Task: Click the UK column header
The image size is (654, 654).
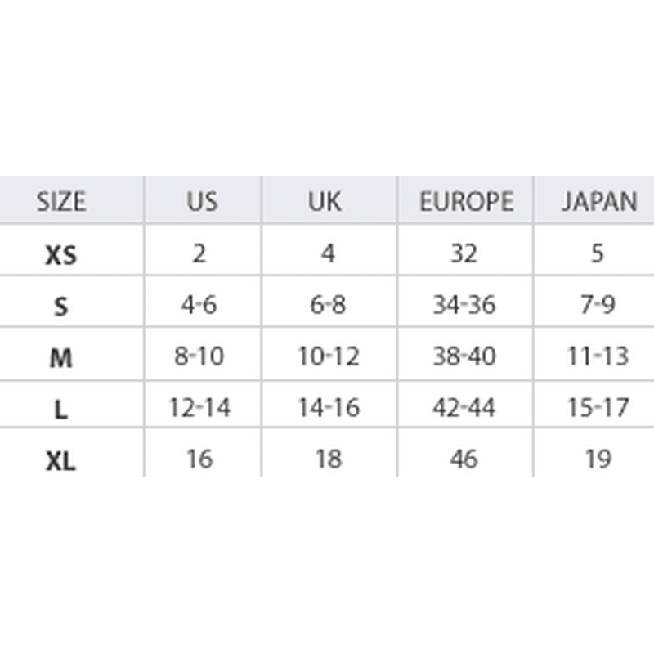Action: (325, 201)
